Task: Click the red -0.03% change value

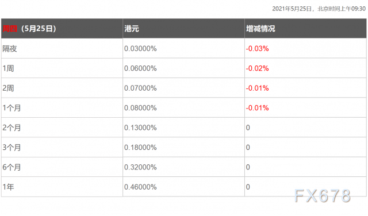Action: [257, 49]
